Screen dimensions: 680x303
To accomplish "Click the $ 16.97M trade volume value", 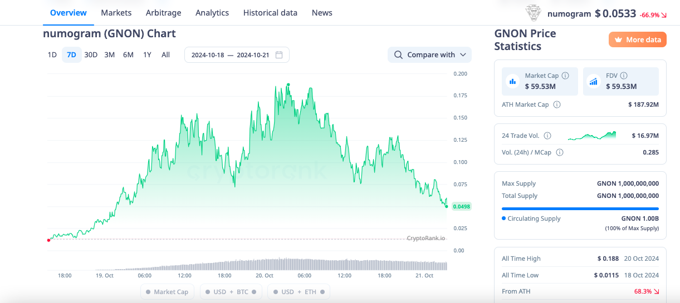I will [x=645, y=136].
